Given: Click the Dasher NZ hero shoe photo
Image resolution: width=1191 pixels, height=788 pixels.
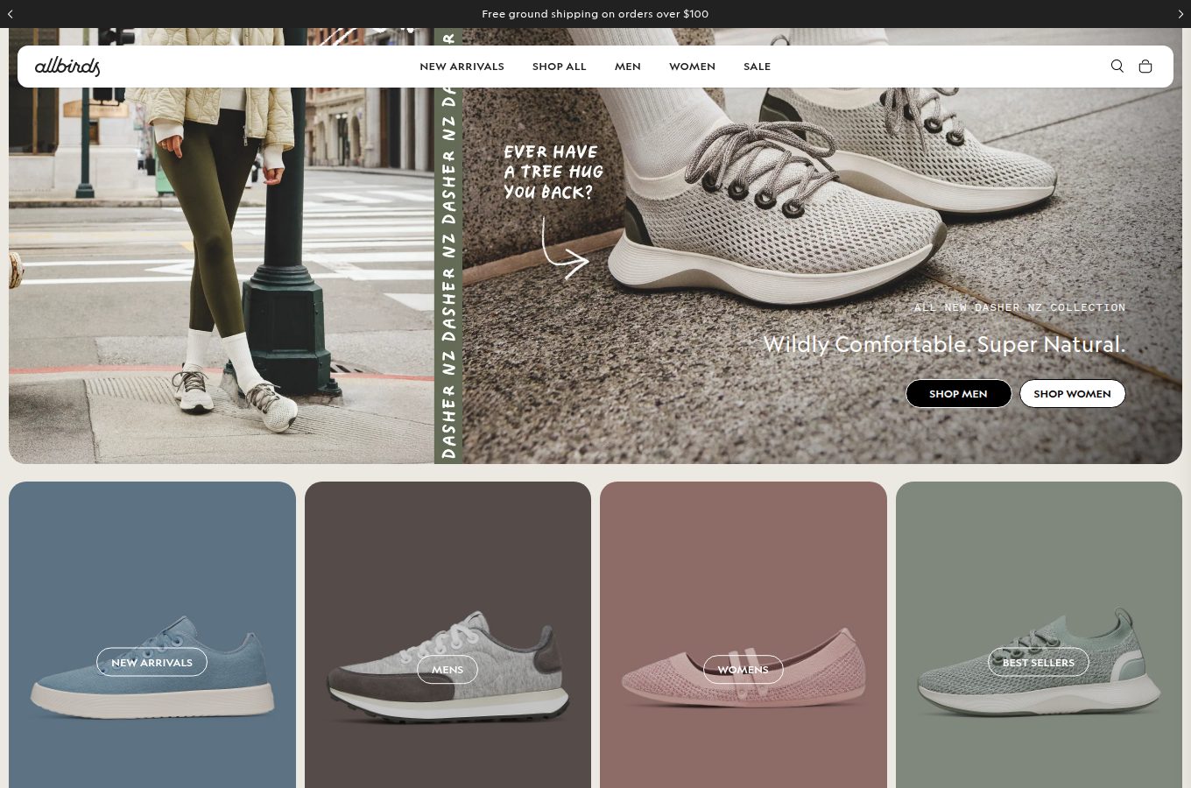Looking at the screenshot, I should tap(821, 245).
